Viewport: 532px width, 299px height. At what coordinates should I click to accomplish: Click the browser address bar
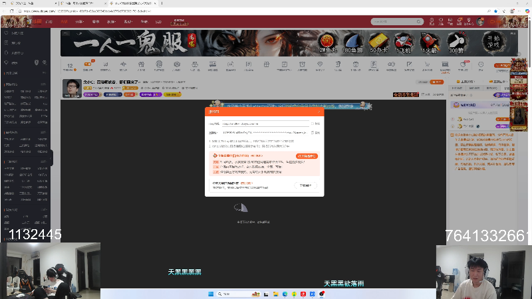click(x=251, y=11)
